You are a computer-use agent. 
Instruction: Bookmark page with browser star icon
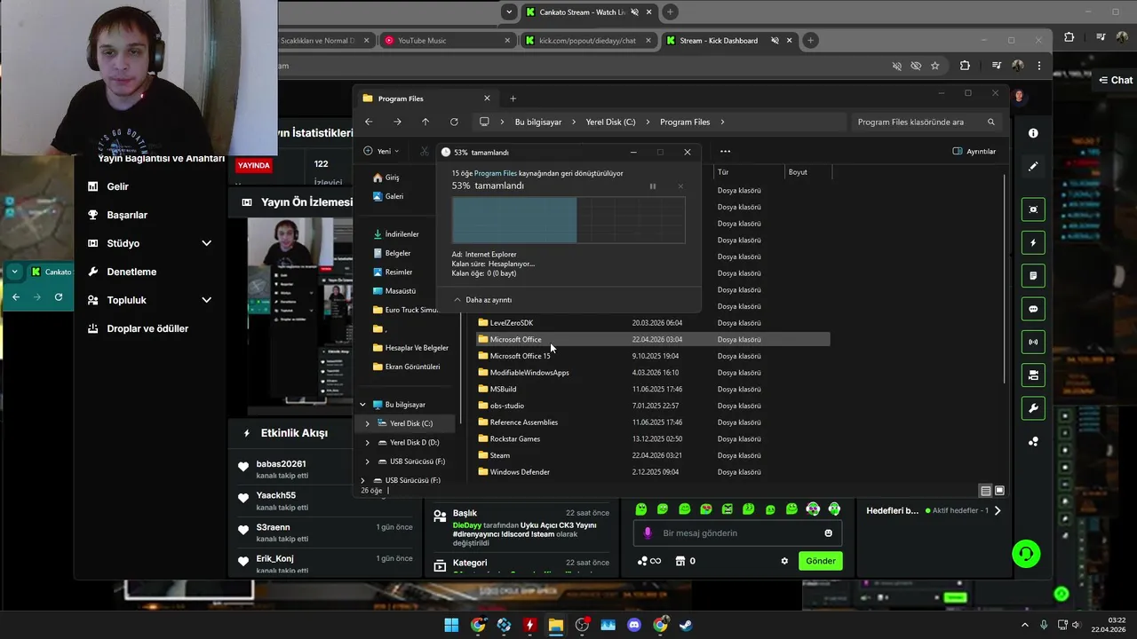[x=934, y=66]
